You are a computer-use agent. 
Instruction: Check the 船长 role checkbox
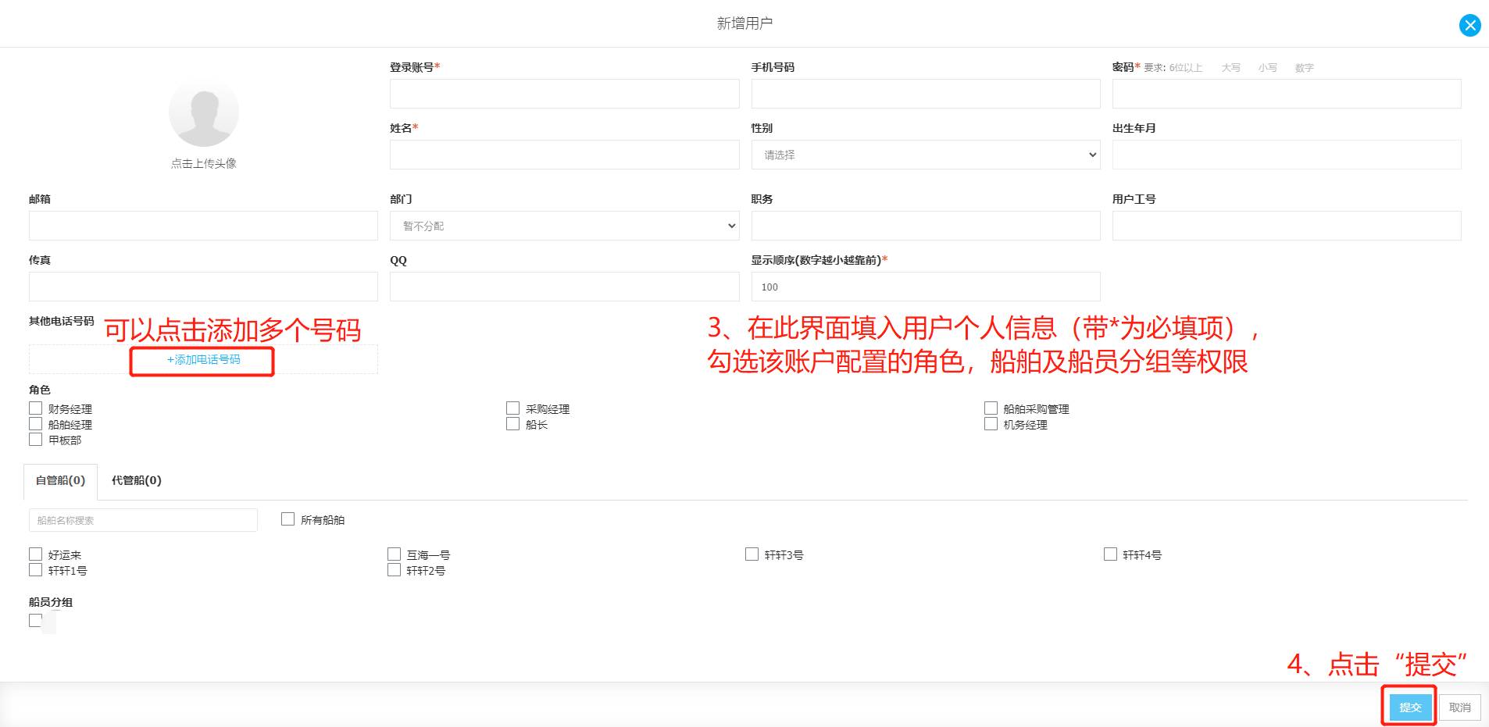click(x=512, y=424)
